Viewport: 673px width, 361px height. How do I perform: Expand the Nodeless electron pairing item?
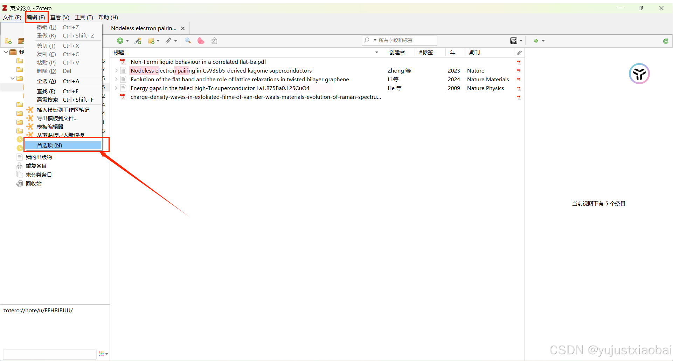tap(117, 70)
